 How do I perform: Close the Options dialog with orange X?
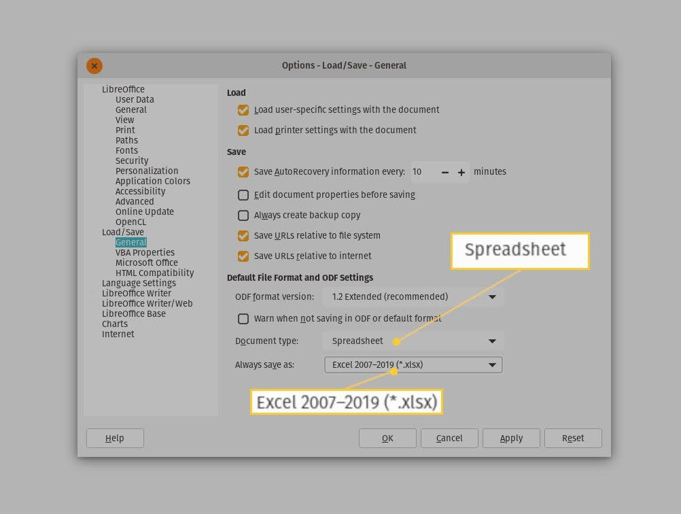tap(94, 66)
